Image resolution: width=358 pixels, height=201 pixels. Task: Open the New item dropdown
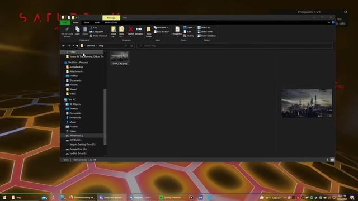[161, 27]
